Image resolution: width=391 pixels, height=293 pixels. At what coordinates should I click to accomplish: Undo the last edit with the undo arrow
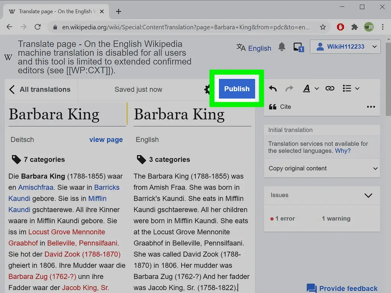click(x=273, y=89)
